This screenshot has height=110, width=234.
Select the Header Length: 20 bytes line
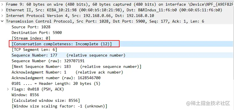(56, 84)
